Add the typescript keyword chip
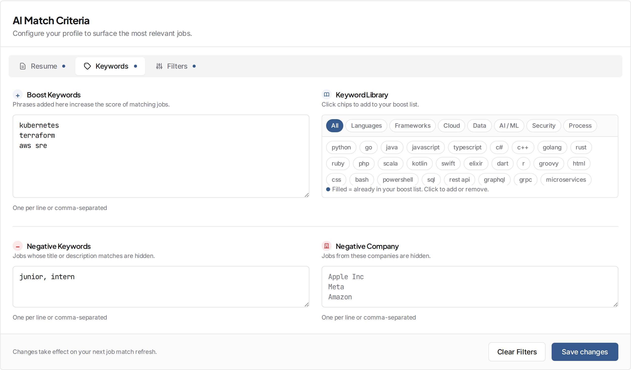The height and width of the screenshot is (370, 631). [x=467, y=147]
